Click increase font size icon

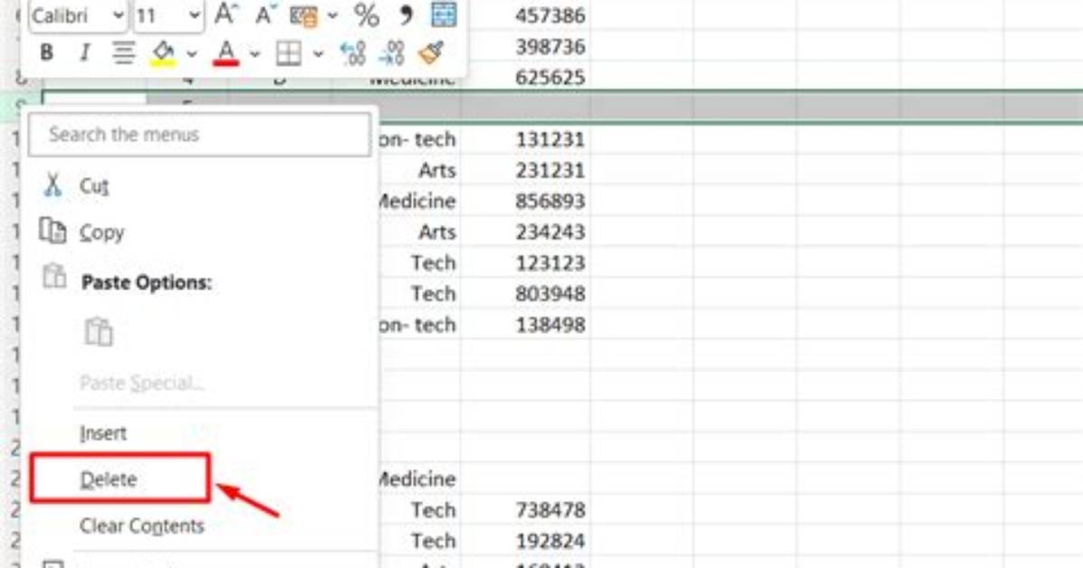pos(225,14)
